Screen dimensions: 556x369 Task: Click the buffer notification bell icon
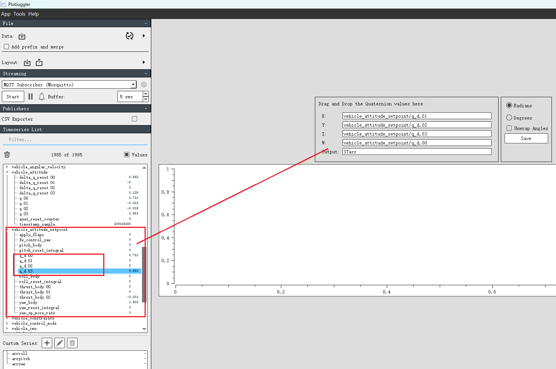42,96
